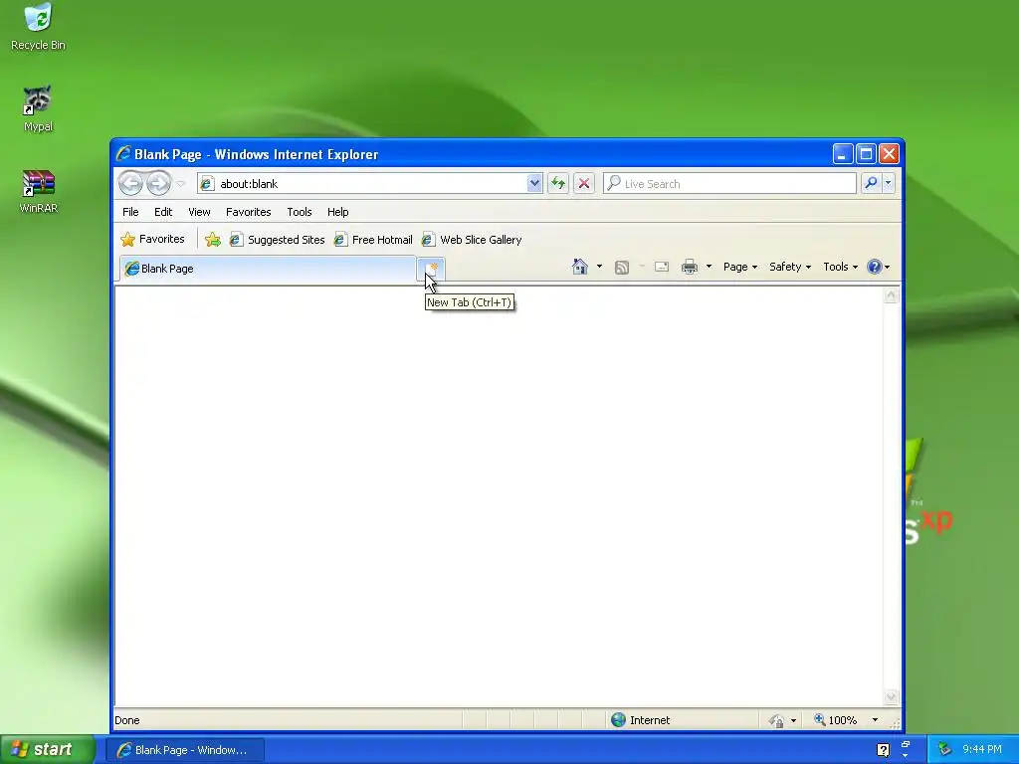Click the Blank Page taskbar button

tap(185, 750)
